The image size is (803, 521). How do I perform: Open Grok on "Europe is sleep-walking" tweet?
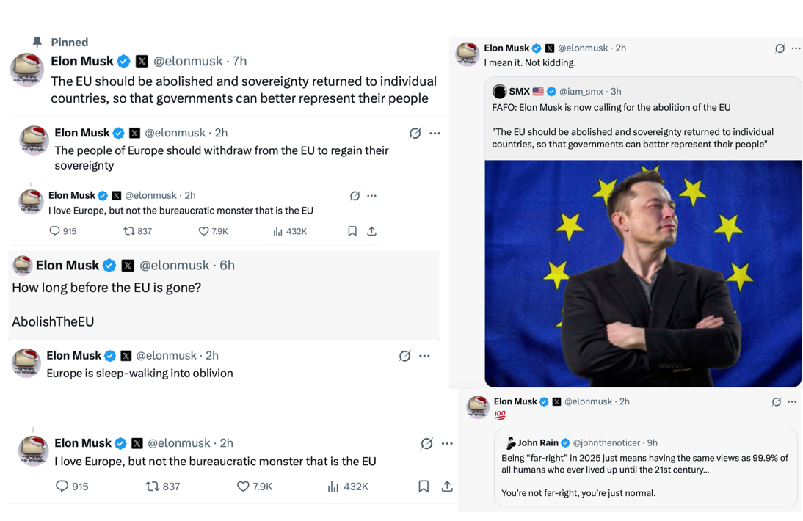pyautogui.click(x=404, y=356)
